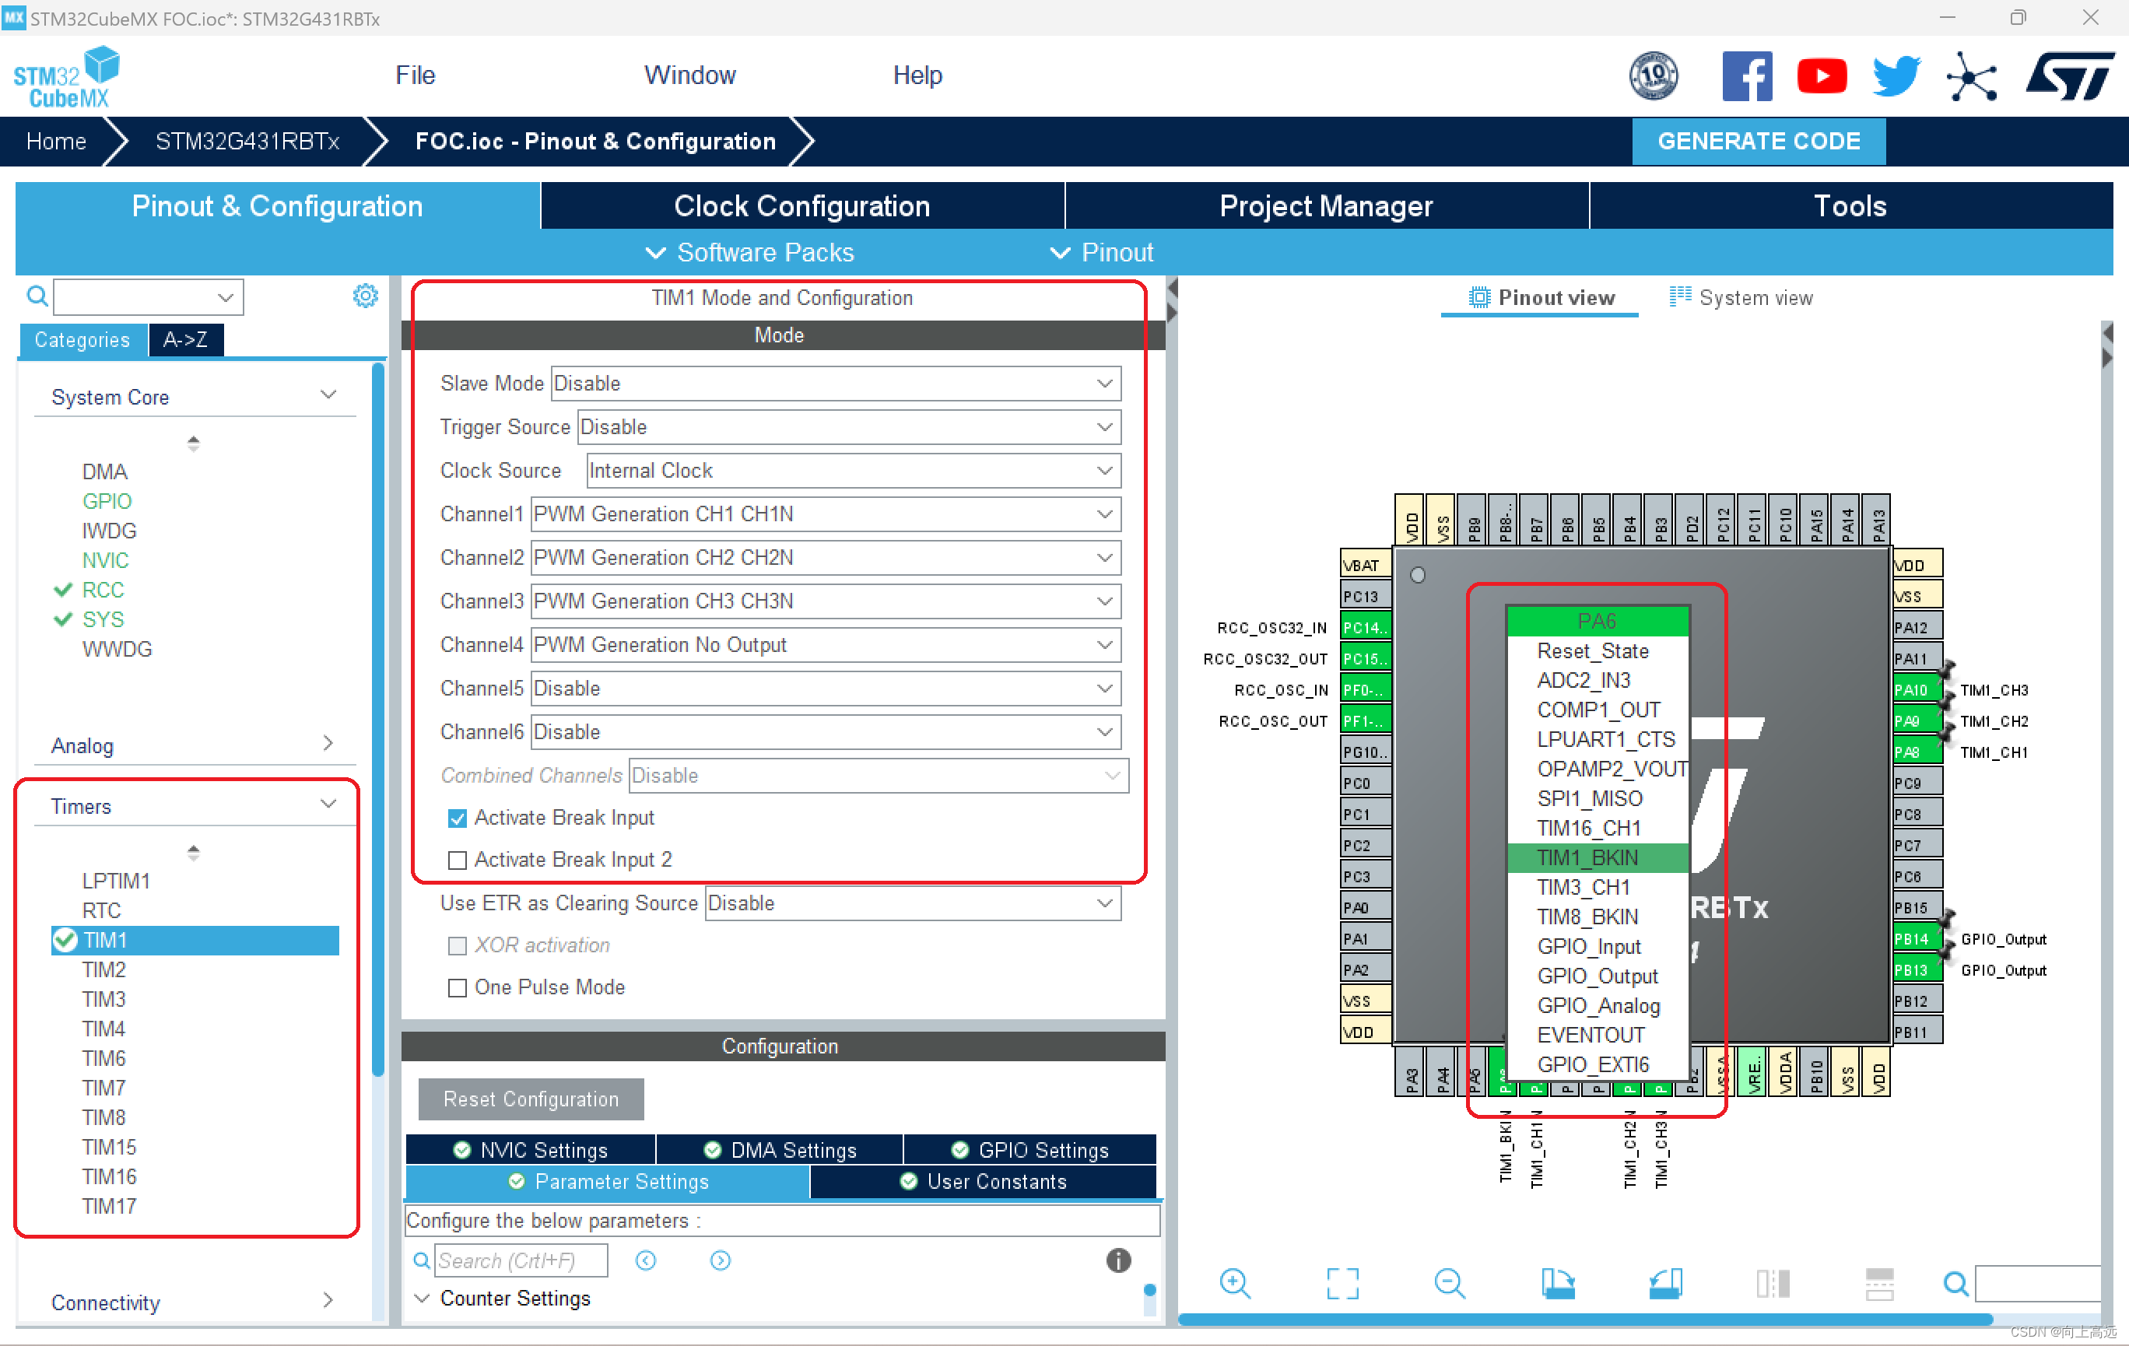Uncheck Activate Break Input checkbox
This screenshot has width=2129, height=1346.
457,818
